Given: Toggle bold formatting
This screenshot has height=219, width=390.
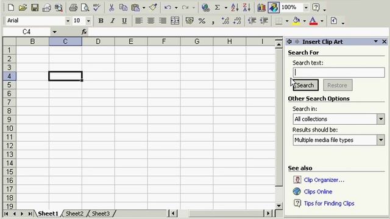Looking at the screenshot, I should tap(101, 21).
